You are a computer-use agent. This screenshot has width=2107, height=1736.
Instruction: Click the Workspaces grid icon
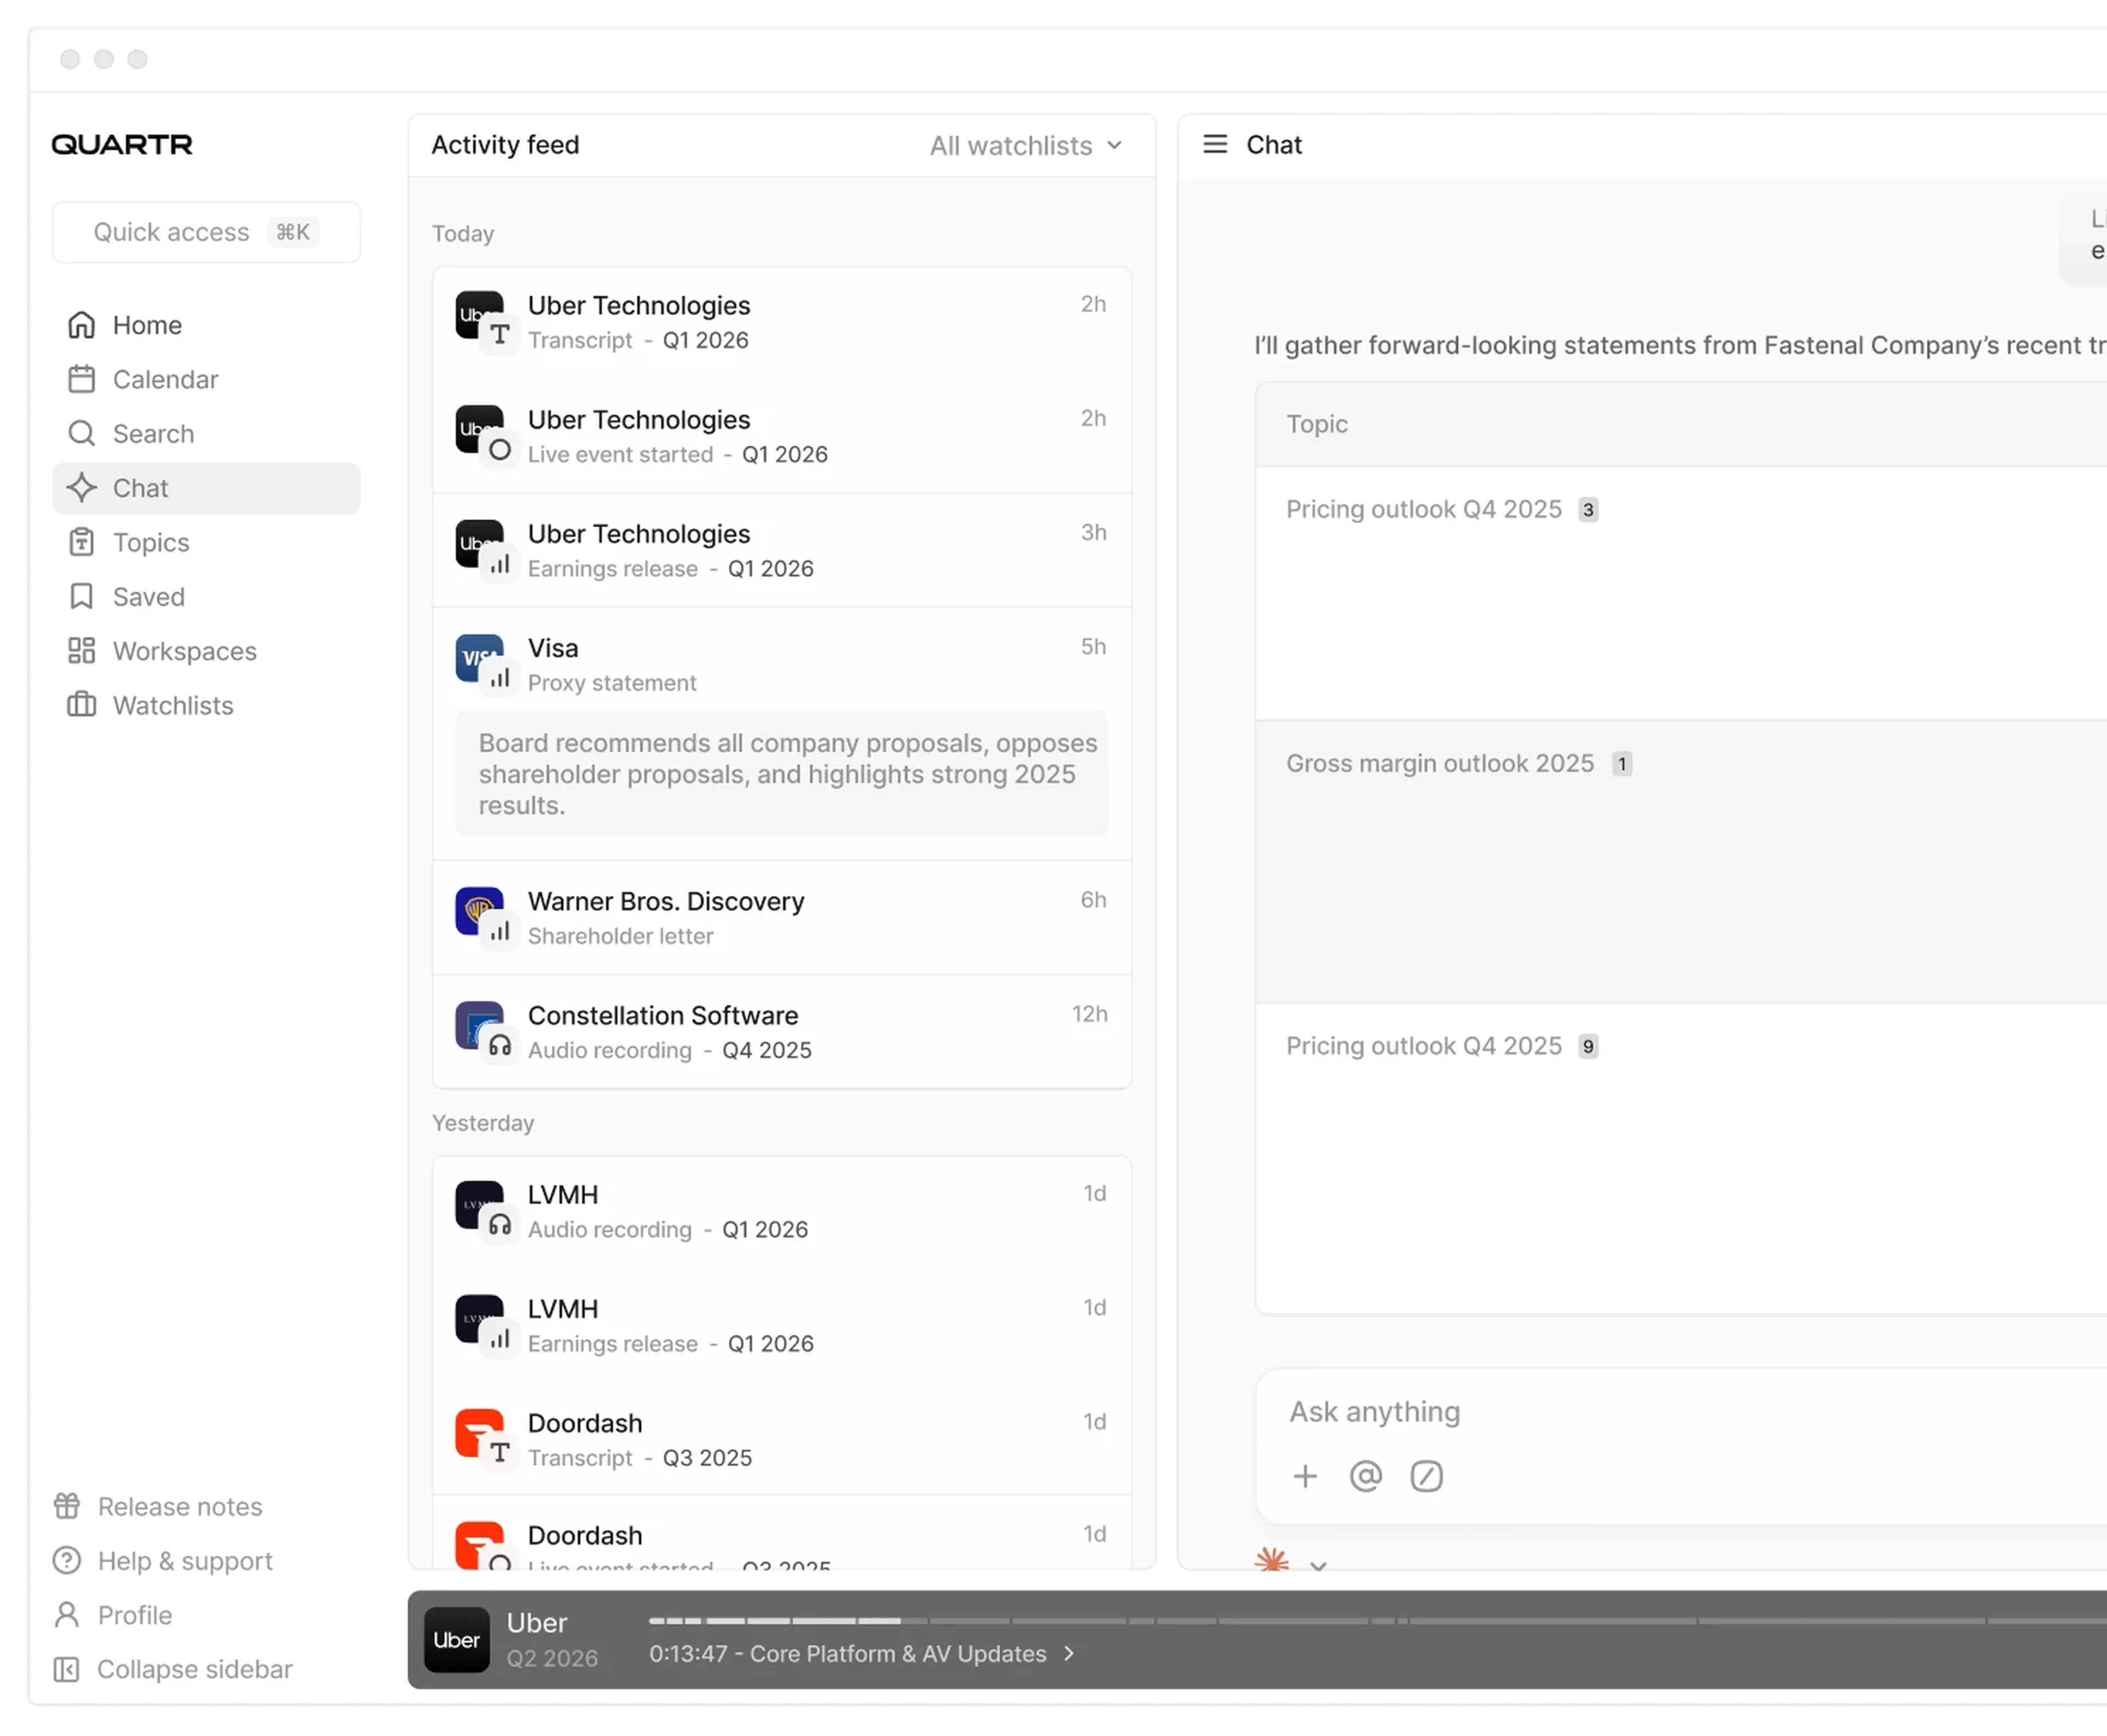pyautogui.click(x=81, y=651)
